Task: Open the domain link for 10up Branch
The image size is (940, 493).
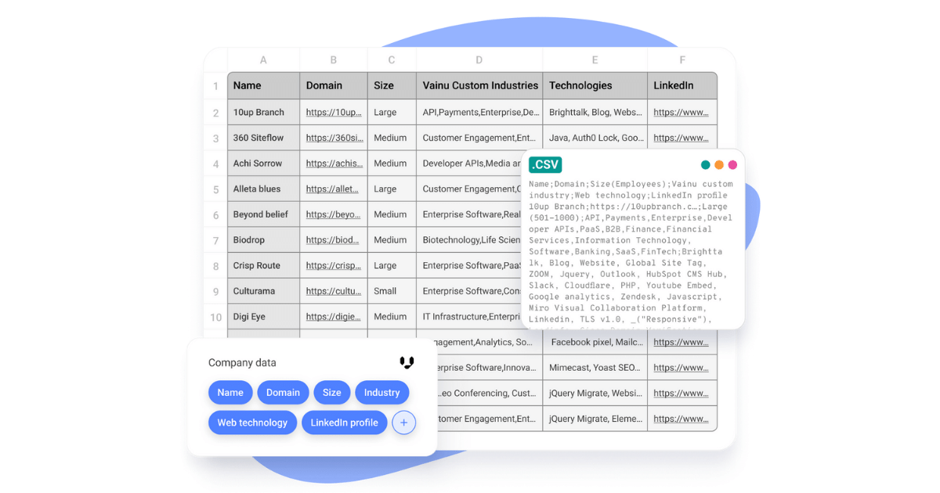Action: click(x=333, y=112)
